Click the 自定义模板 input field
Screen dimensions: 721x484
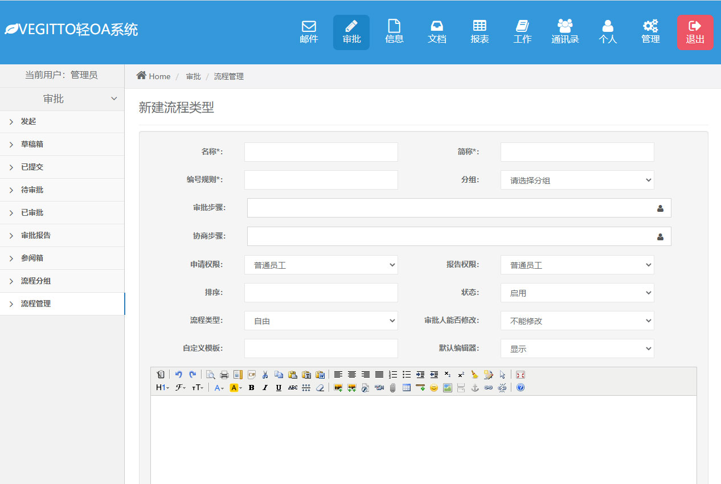(321, 348)
